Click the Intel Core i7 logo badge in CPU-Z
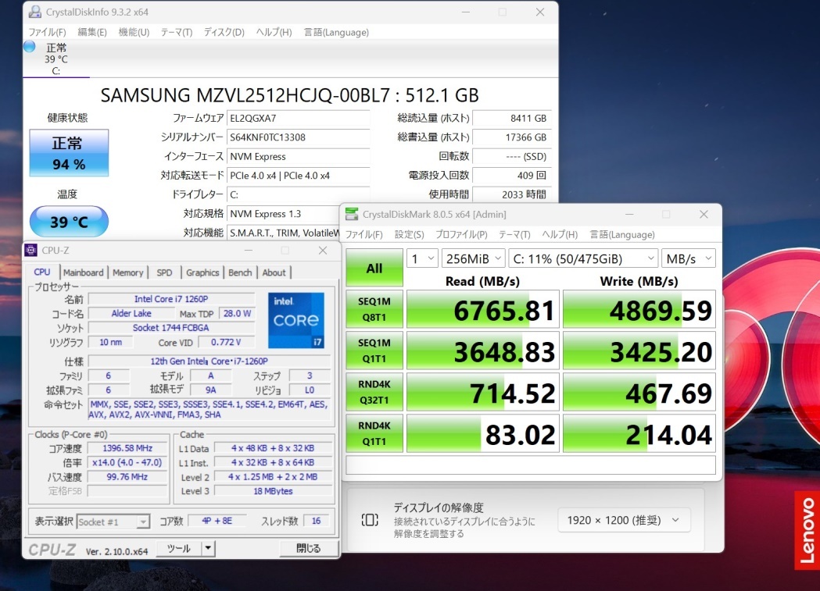This screenshot has height=591, width=820. coord(296,320)
